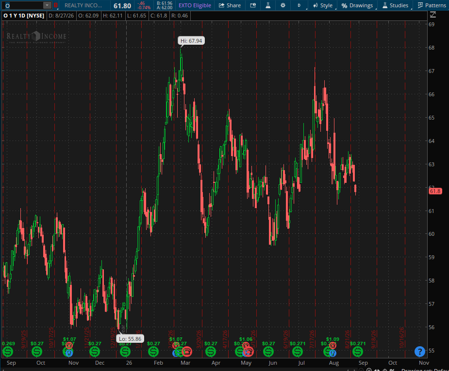Click the April $0.27 dividend icon

point(211,352)
